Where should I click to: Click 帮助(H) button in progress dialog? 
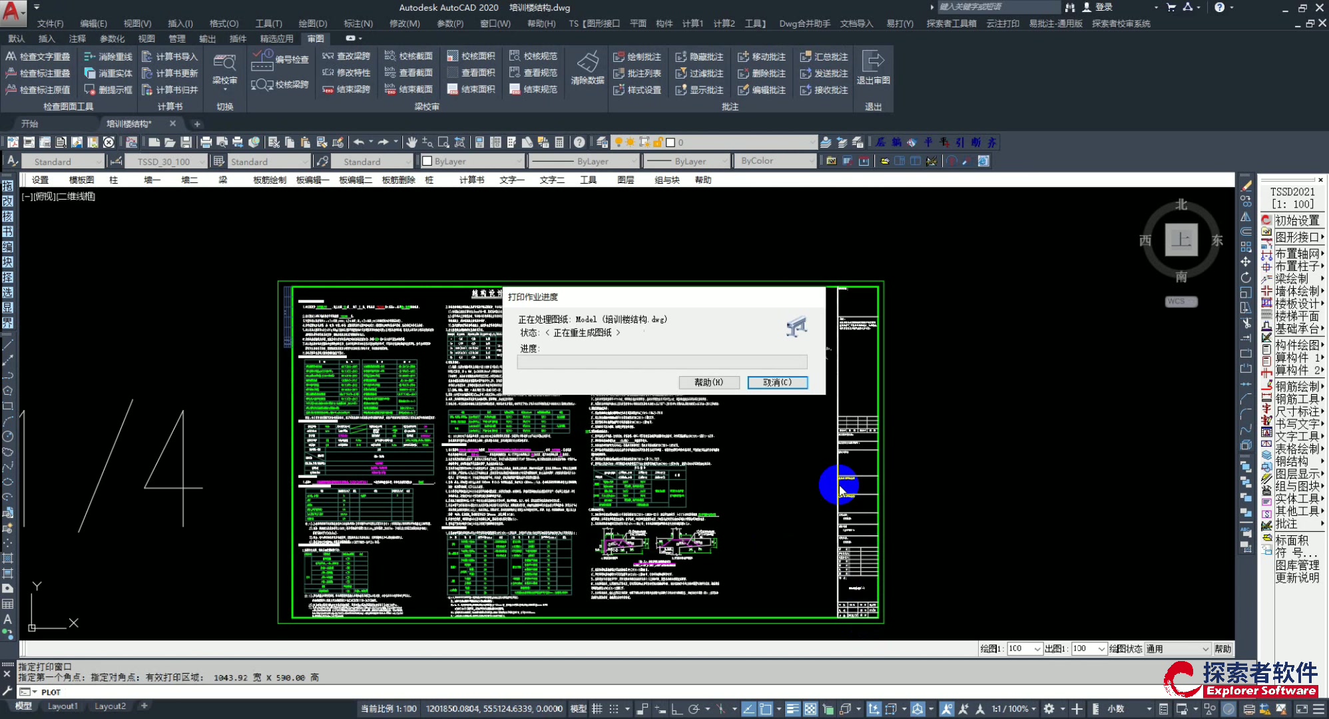(708, 382)
